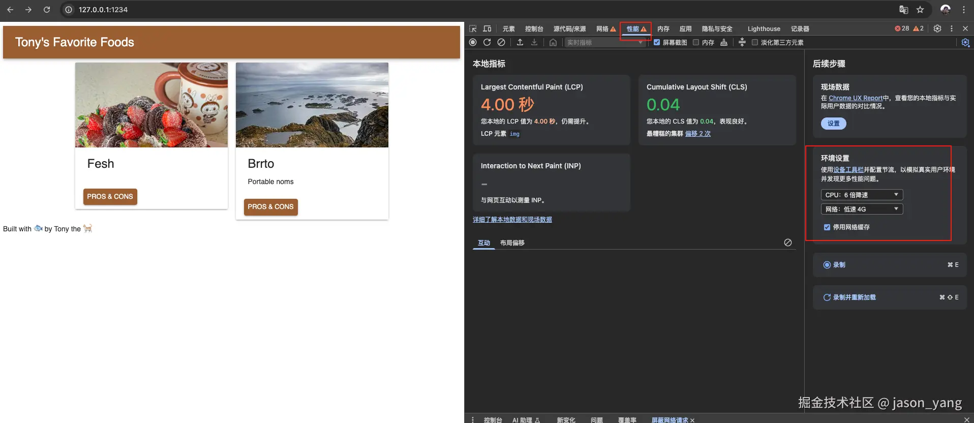
Task: Open the translate page icon
Action: pos(903,10)
